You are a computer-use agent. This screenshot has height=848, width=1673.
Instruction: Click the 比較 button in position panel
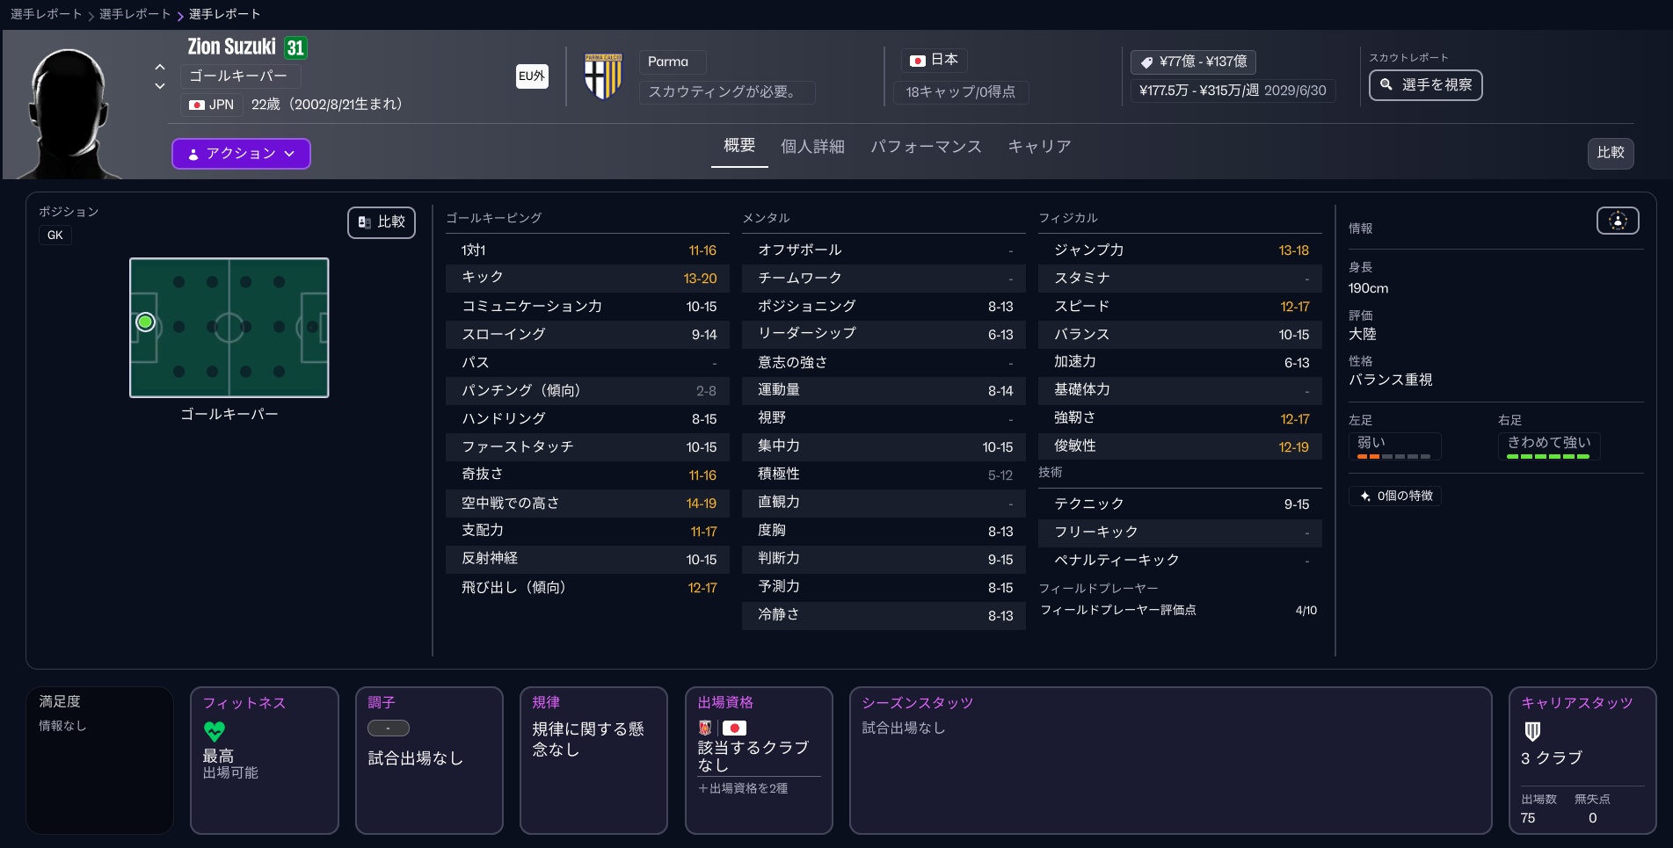pos(382,222)
